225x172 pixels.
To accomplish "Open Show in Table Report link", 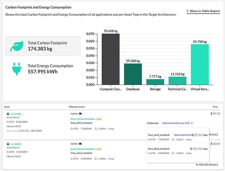I will [x=203, y=11].
